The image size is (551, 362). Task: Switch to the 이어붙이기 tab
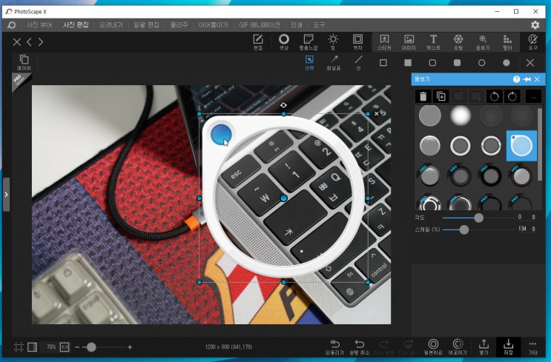pyautogui.click(x=213, y=25)
